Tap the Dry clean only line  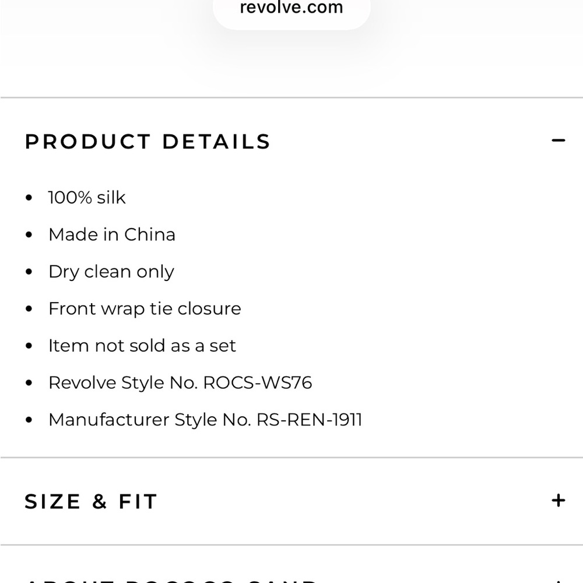[111, 272]
